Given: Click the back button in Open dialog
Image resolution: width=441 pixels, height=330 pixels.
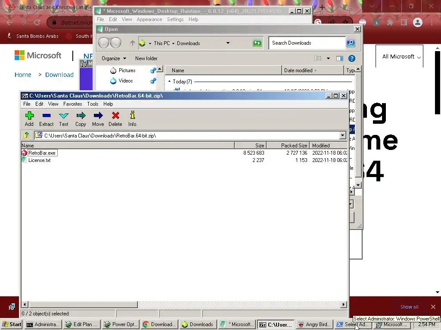Looking at the screenshot, I should (104, 43).
